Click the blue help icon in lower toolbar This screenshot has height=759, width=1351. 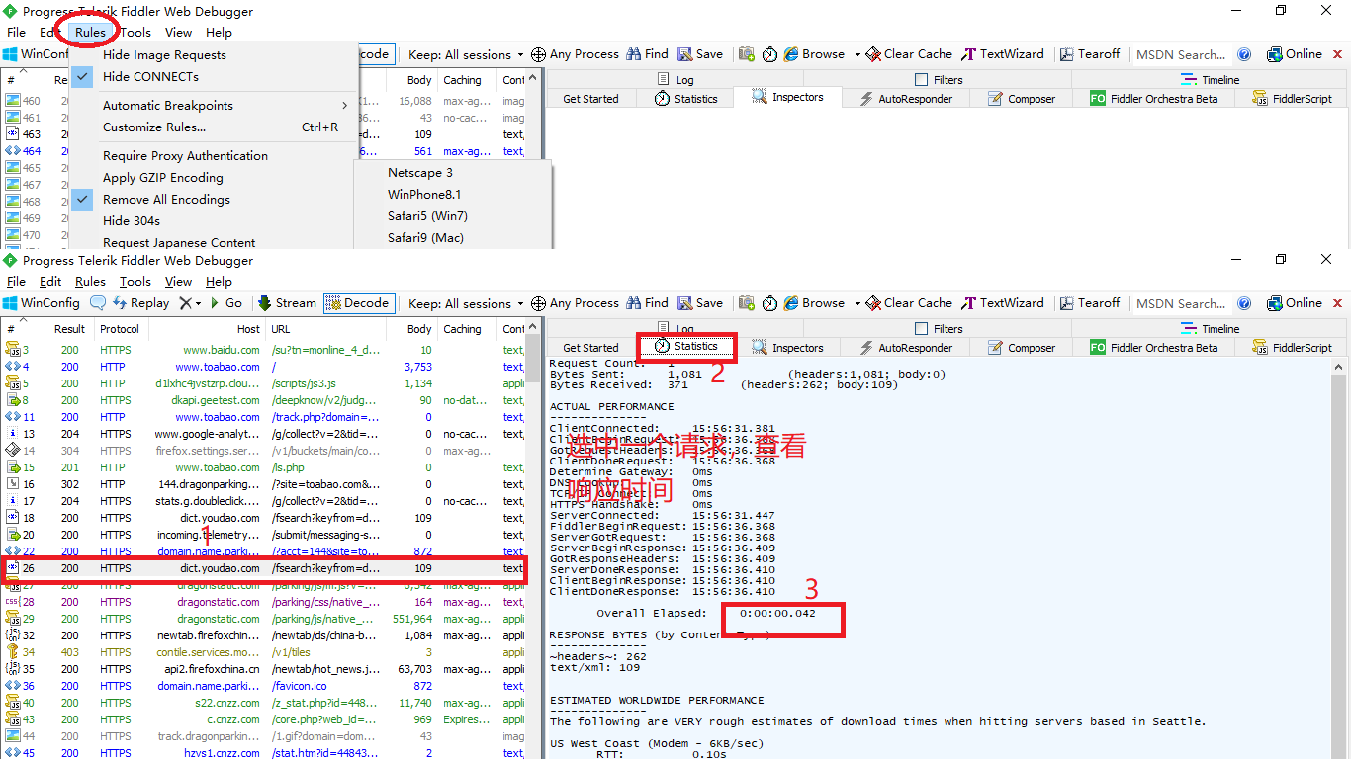point(1244,303)
